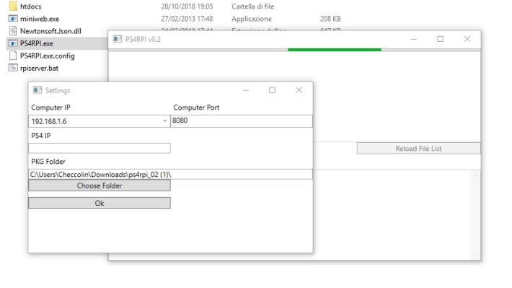The height and width of the screenshot is (288, 512).
Task: Click the scroll down arrow in PS4RPI list
Action: [475, 255]
